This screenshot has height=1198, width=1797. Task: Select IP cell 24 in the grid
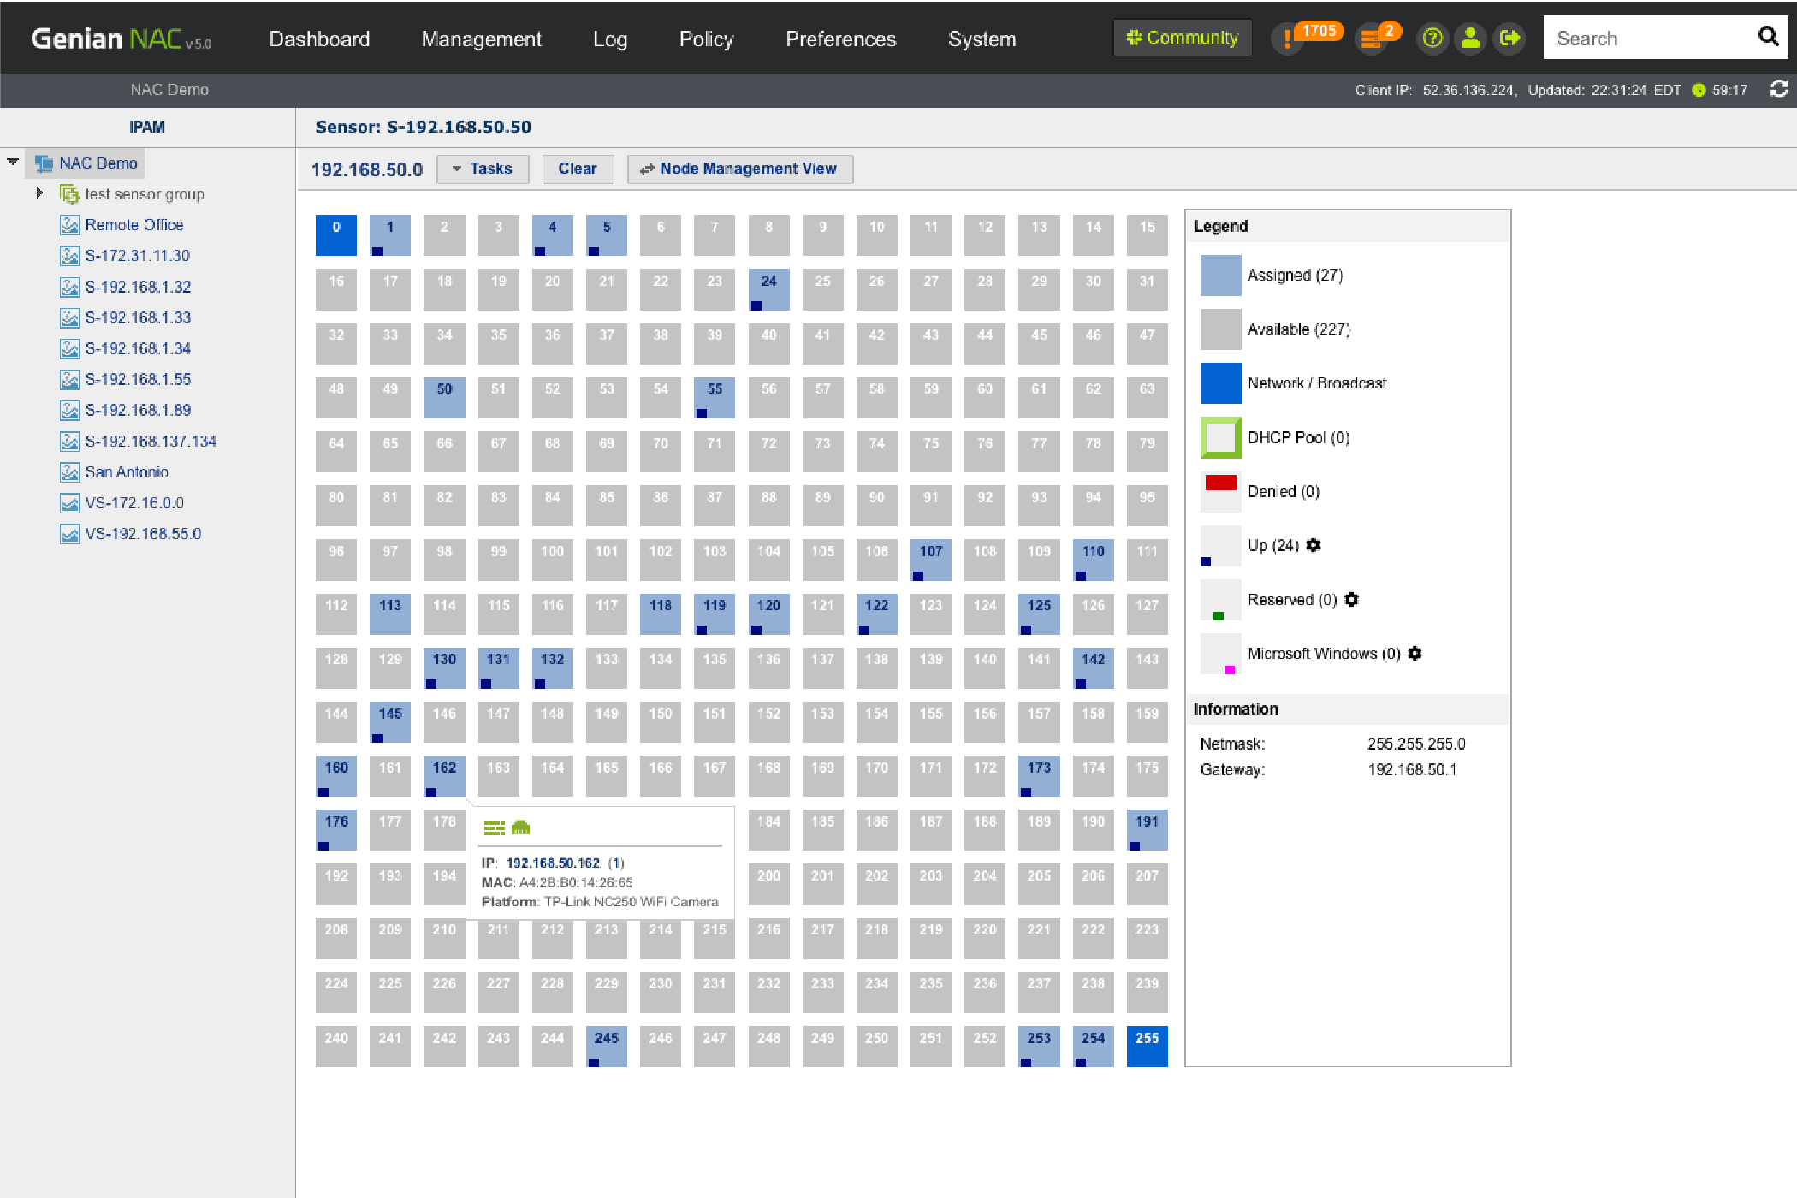(768, 289)
